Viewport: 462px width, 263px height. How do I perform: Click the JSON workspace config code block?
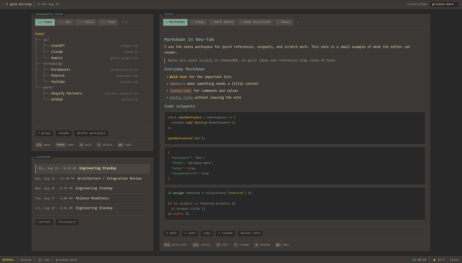coord(295,166)
